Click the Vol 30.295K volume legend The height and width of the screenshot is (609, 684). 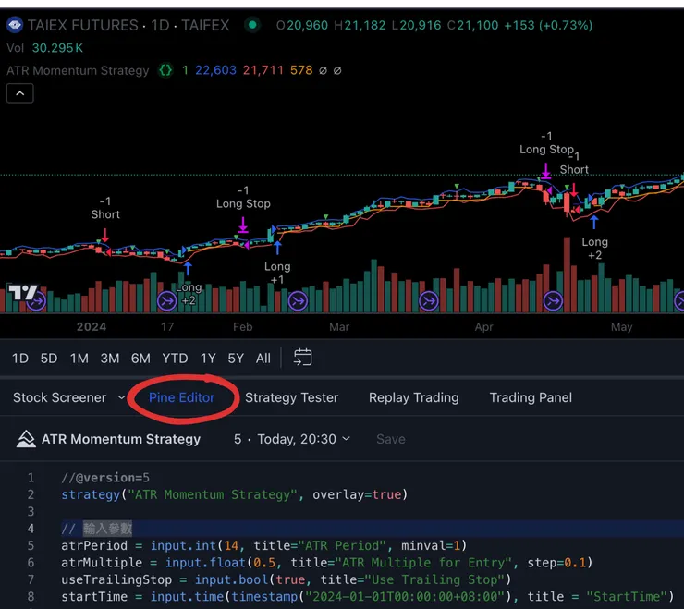(x=44, y=48)
